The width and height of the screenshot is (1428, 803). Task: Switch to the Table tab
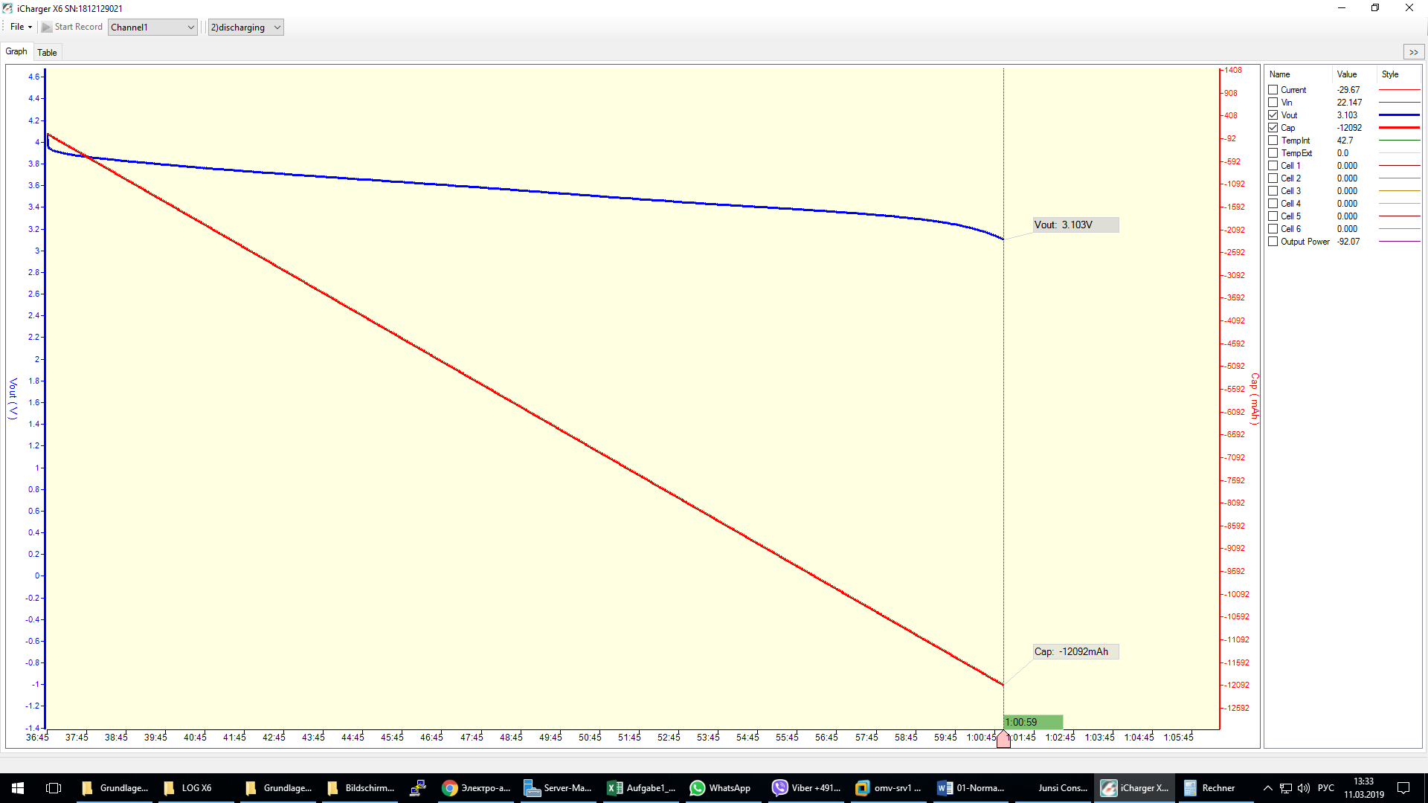(47, 52)
